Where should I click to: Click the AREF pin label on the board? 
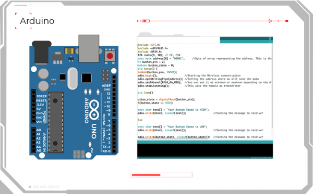click(x=106, y=86)
